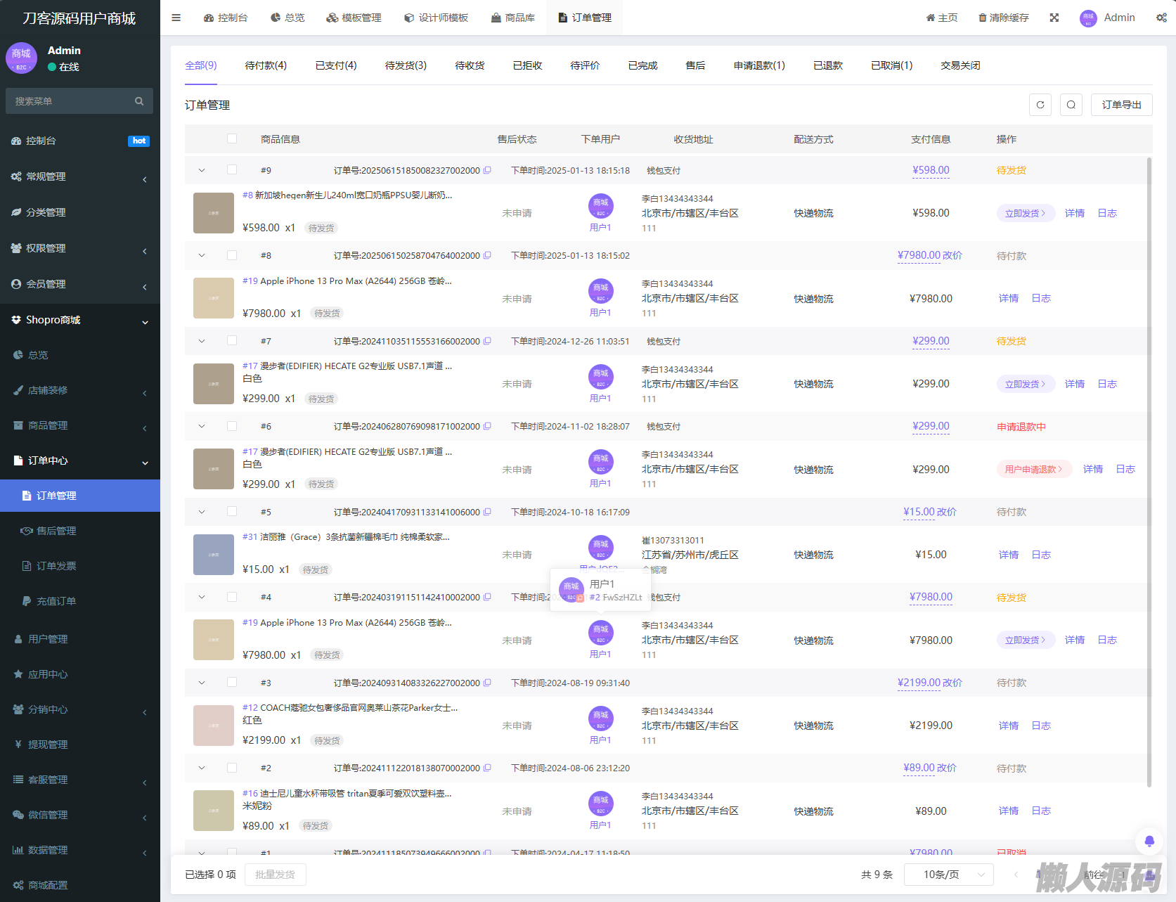Tick the checkbox for order #7
1176x902 pixels.
click(x=232, y=341)
